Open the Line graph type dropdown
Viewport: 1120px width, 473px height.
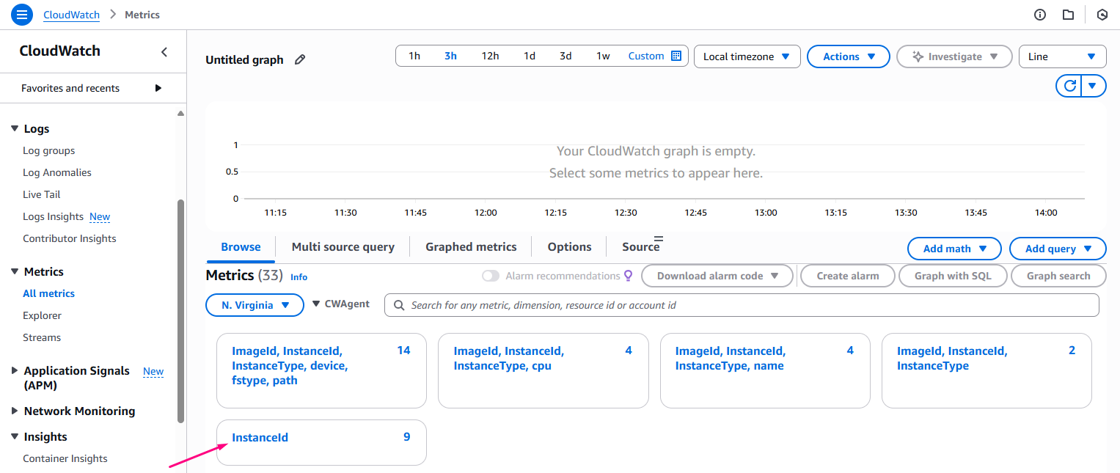pos(1061,56)
